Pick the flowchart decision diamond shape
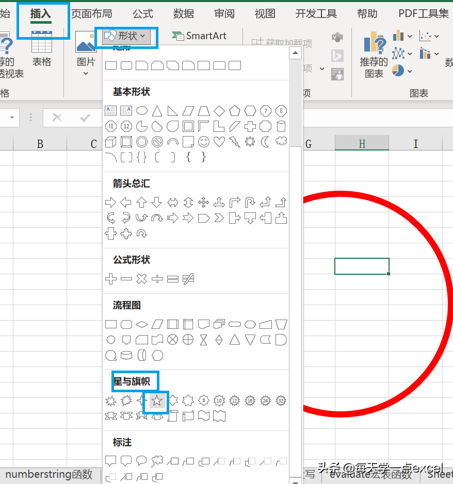453x484 pixels. [142, 324]
